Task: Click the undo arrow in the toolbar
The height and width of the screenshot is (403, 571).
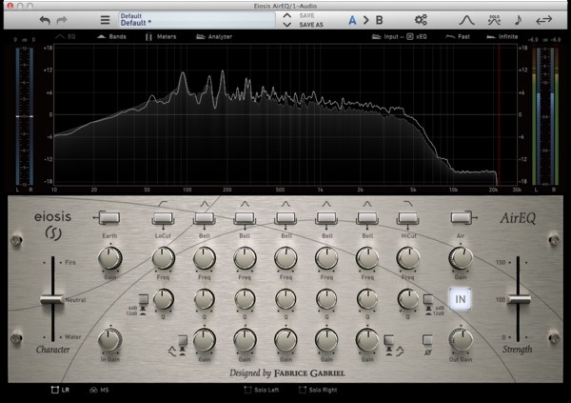Action: pos(45,19)
